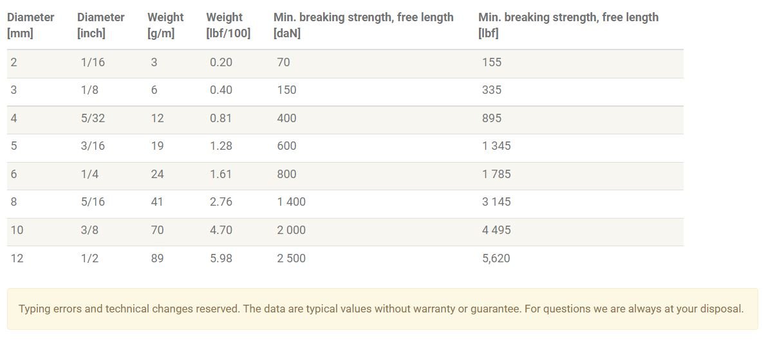Viewport: 766px width, 351px height.
Task: Select the 800 daN breaking strength cell
Action: pyautogui.click(x=286, y=174)
